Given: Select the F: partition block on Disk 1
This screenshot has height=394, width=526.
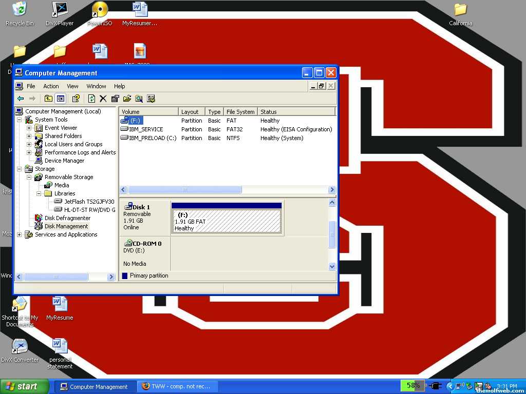Looking at the screenshot, I should [x=227, y=221].
